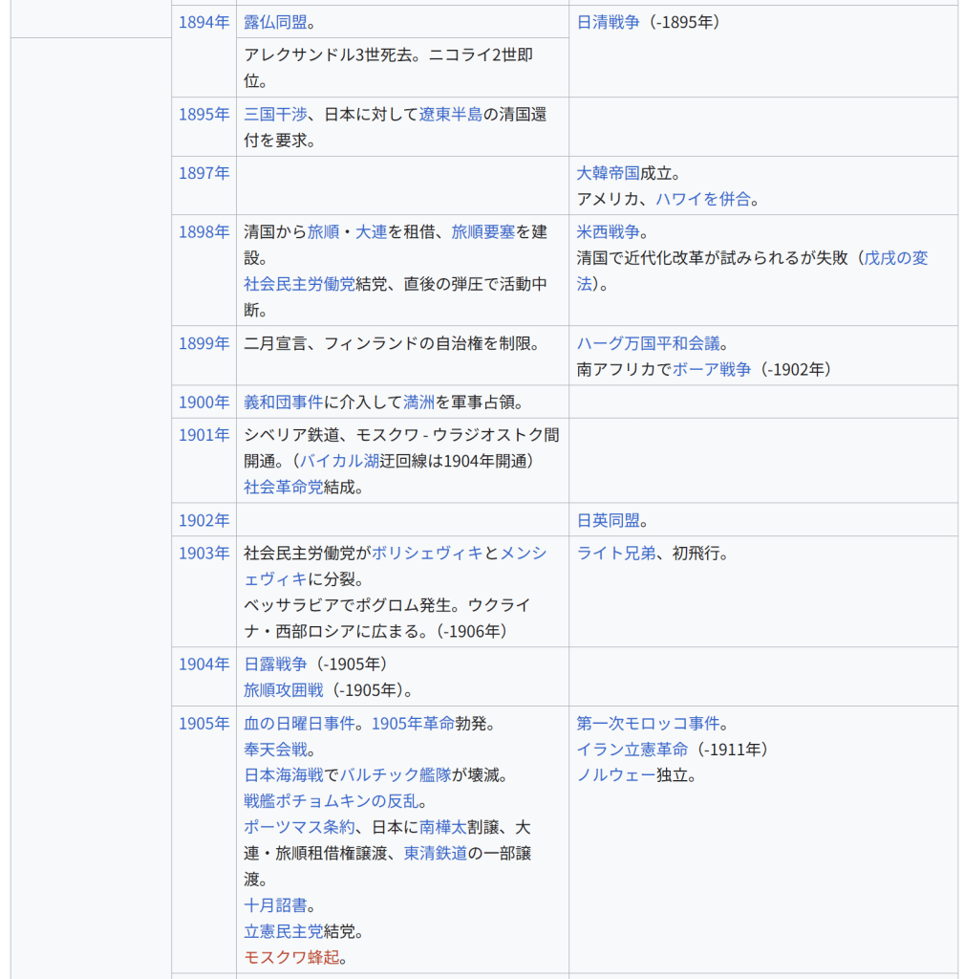Open the 米西戦争 link
The width and height of the screenshot is (964, 979).
click(608, 232)
